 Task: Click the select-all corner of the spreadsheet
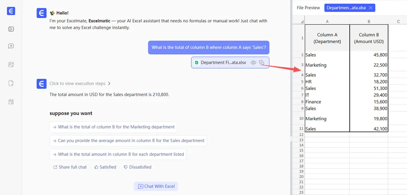(302, 21)
